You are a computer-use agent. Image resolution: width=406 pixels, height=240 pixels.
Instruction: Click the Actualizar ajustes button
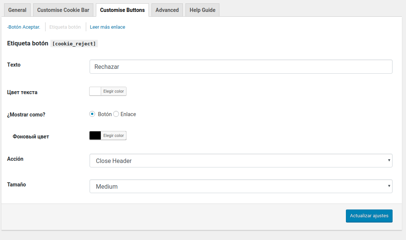(369, 216)
